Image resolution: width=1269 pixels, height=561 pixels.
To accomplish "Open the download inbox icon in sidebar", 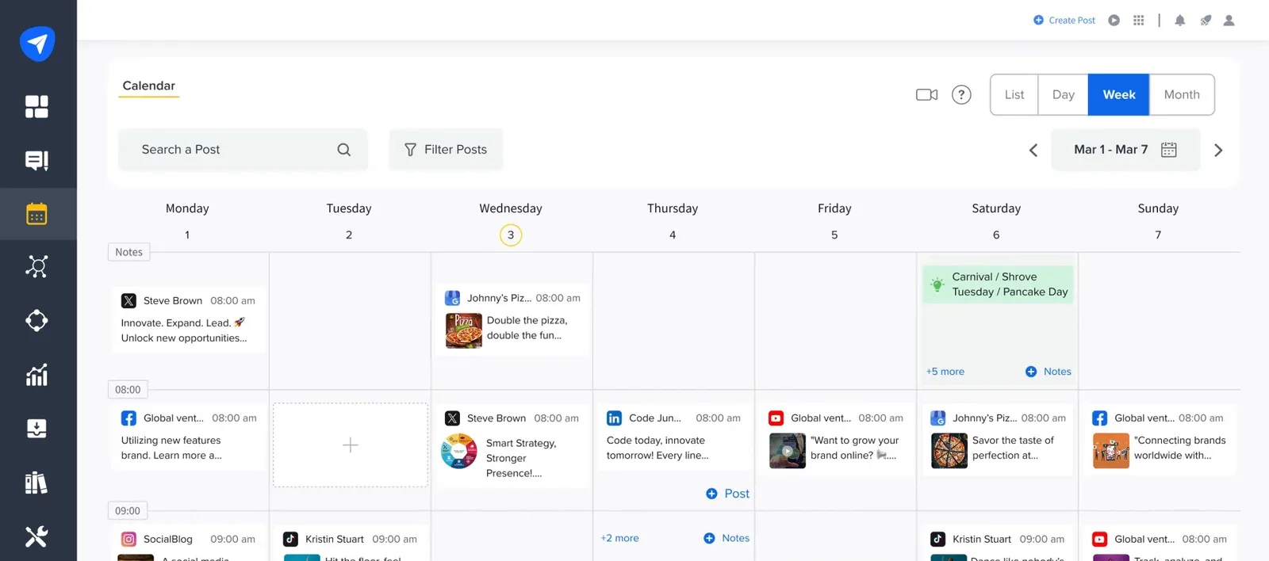I will tap(36, 429).
